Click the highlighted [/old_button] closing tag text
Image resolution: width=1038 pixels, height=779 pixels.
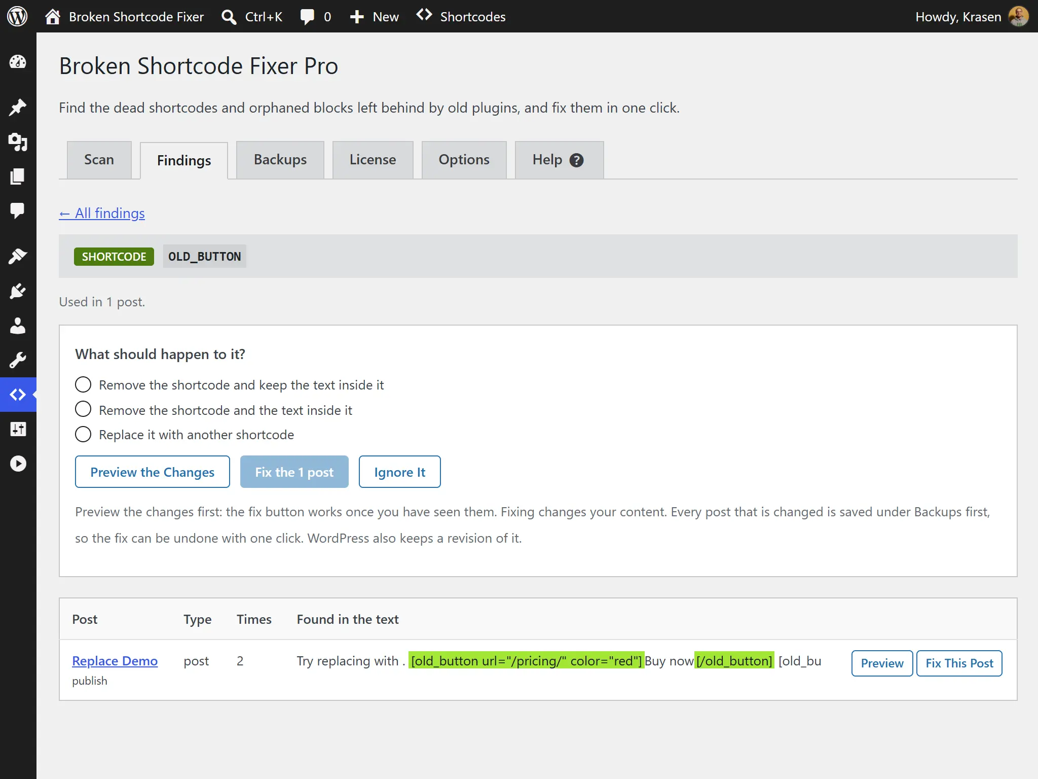coord(734,661)
